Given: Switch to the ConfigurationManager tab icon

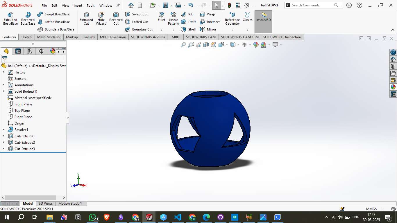Looking at the screenshot, I should (x=30, y=51).
